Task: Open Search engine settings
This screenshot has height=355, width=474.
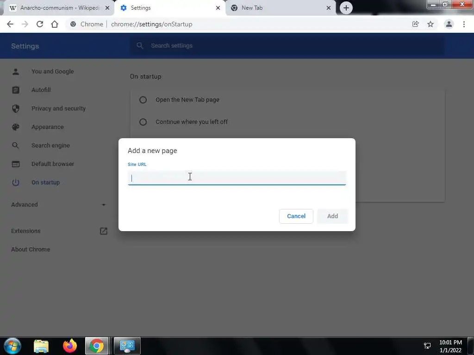Action: click(50, 146)
